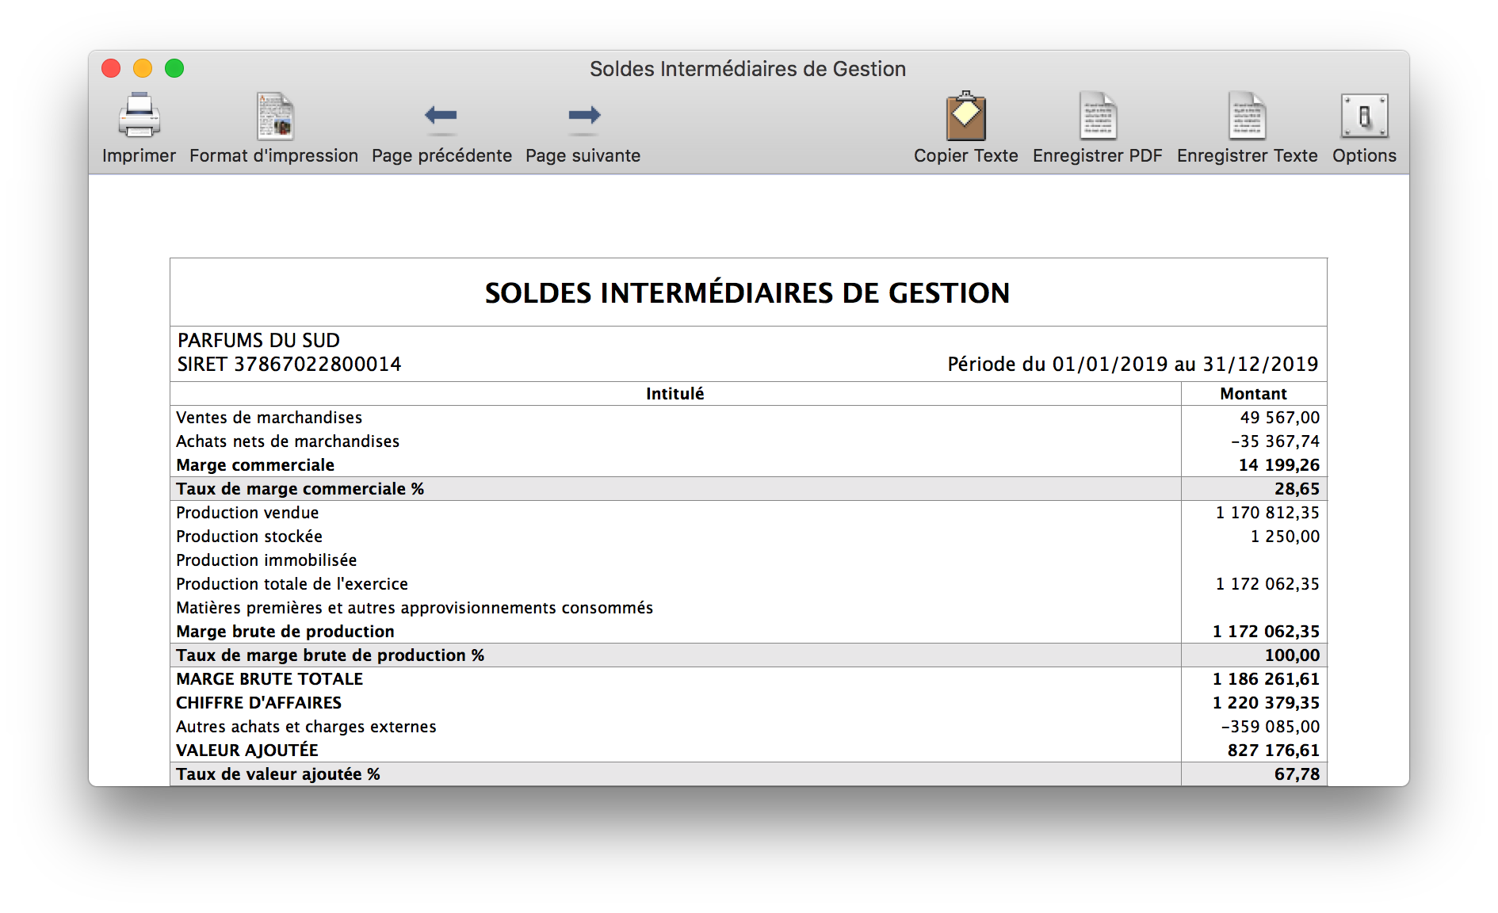This screenshot has height=913, width=1498.
Task: Click value 100,00
Action: 1293,655
